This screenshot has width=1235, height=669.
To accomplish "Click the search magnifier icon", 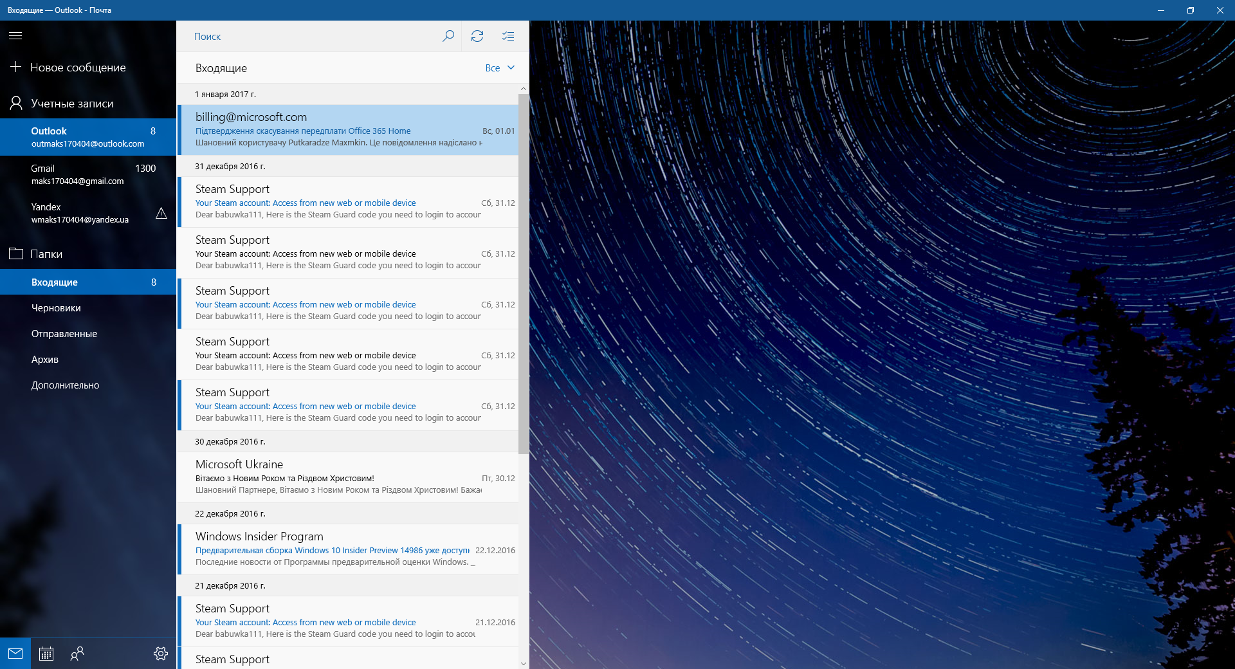I will 448,36.
